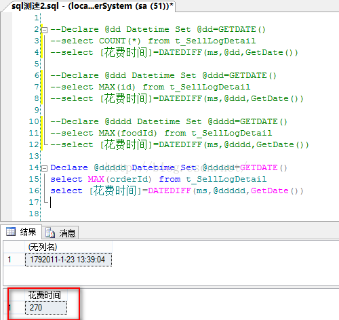Click line number 18 in the gutter
Screen dimensions: 339x320
tap(34, 214)
